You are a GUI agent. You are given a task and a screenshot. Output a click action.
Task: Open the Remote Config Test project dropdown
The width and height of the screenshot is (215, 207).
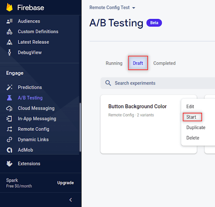(x=113, y=8)
